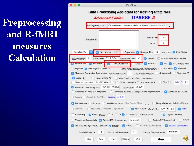
Task: Toggle the Degree Centrality checkbox
Action: [164, 115]
